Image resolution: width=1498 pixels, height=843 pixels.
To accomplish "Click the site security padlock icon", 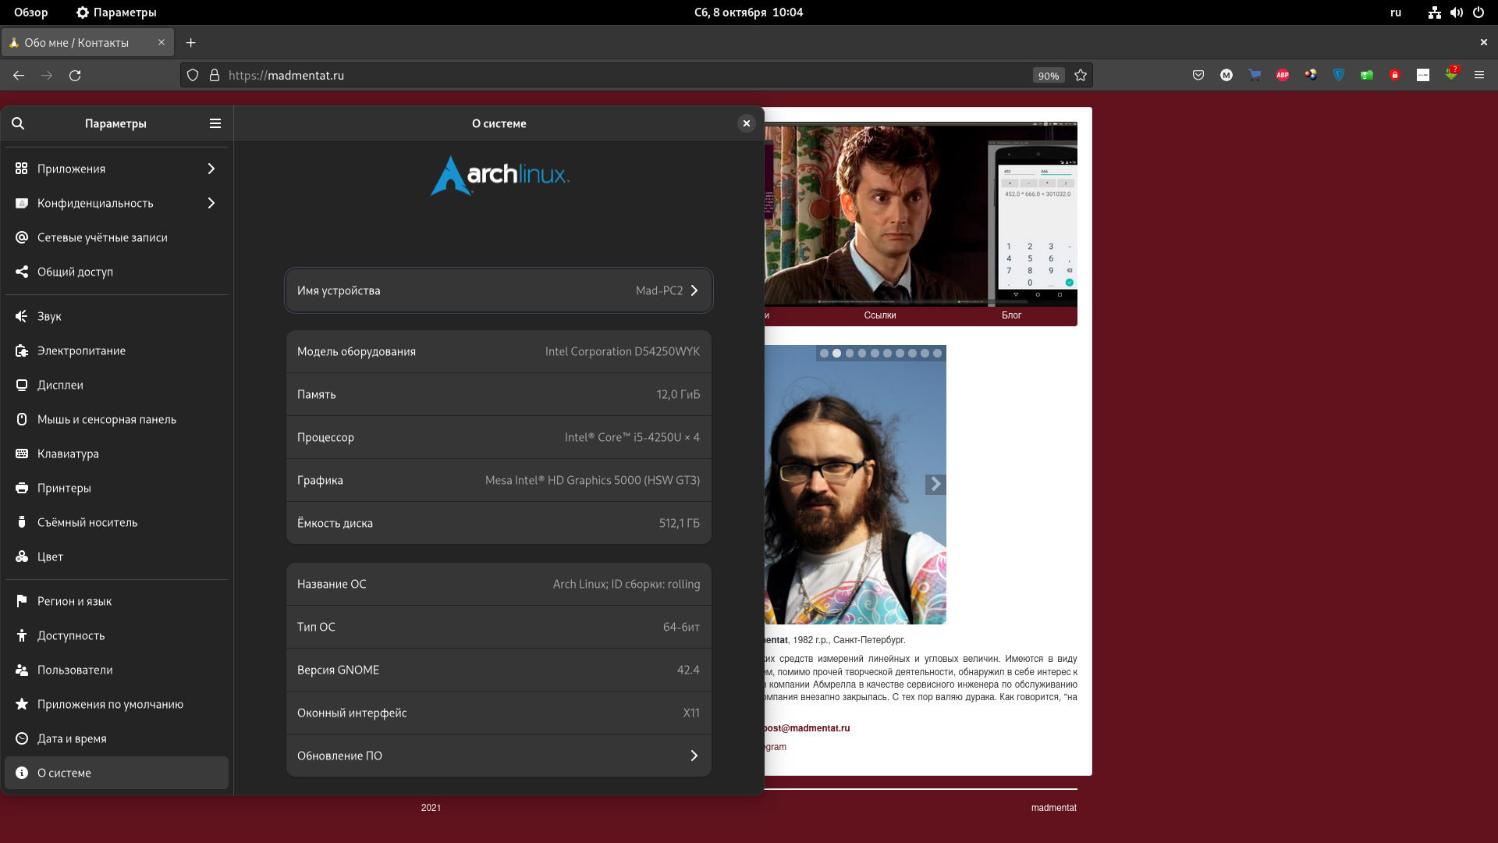I will click(x=215, y=75).
